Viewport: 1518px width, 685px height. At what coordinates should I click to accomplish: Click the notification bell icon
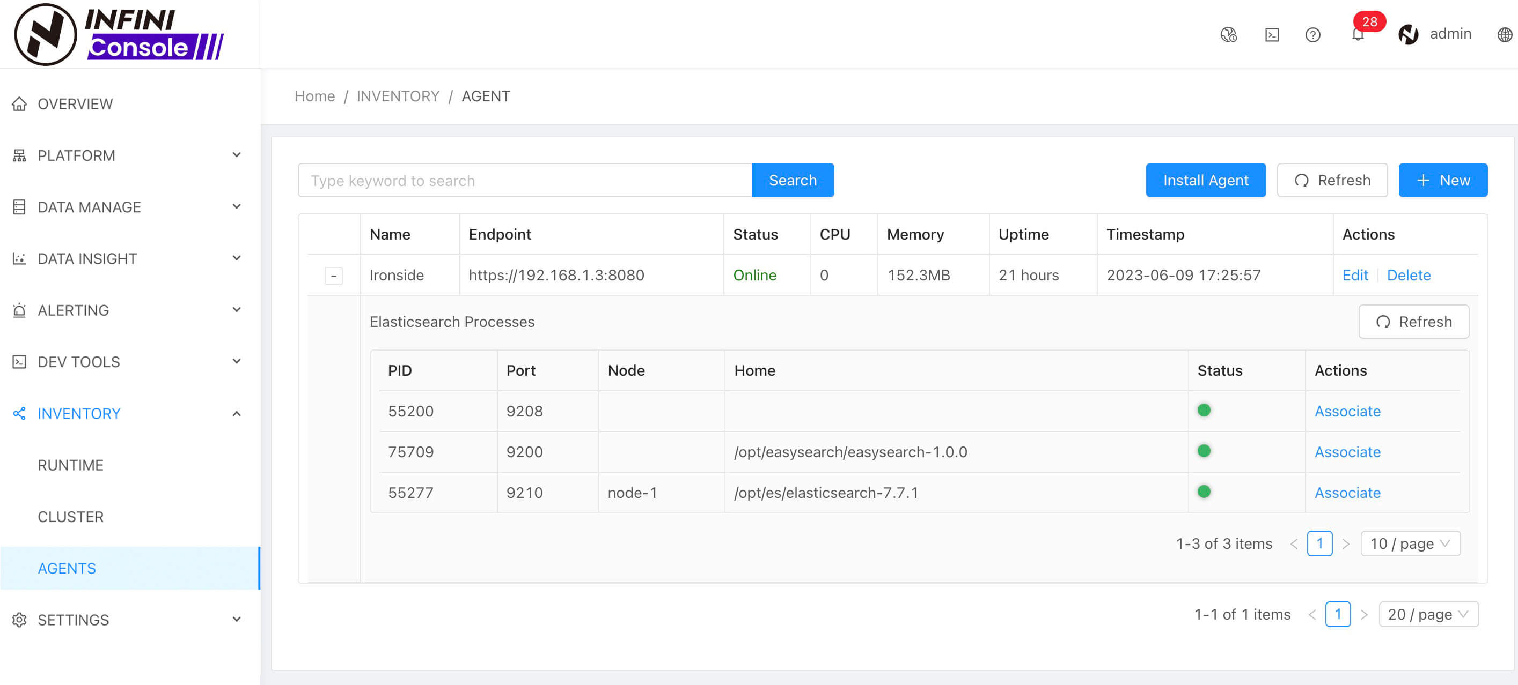[x=1357, y=34]
